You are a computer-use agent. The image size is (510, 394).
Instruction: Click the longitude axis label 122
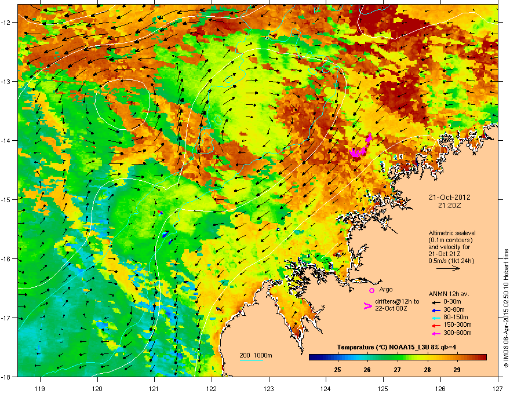point(212,388)
